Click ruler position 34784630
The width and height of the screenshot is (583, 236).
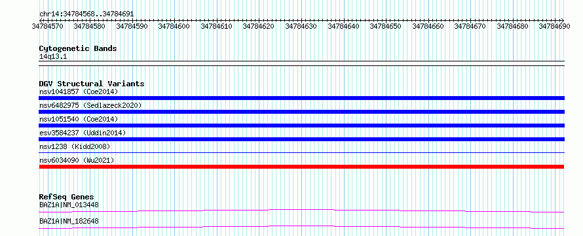click(x=301, y=26)
